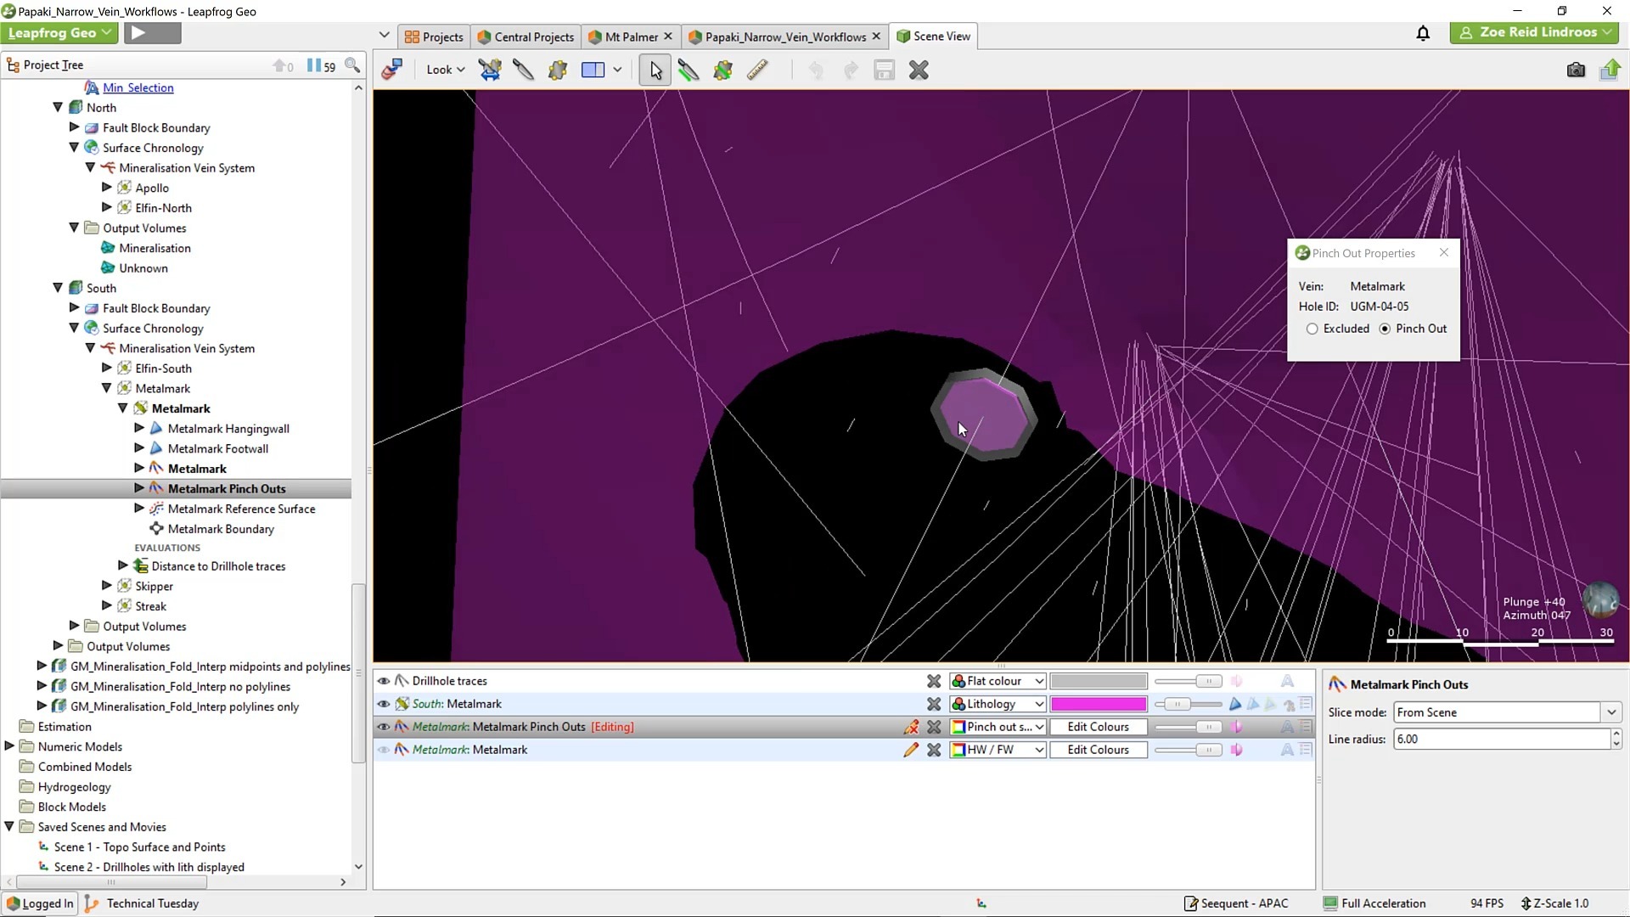Screen dimensions: 1630x917
Task: Select the Pinch Out radio button
Action: (x=1385, y=329)
